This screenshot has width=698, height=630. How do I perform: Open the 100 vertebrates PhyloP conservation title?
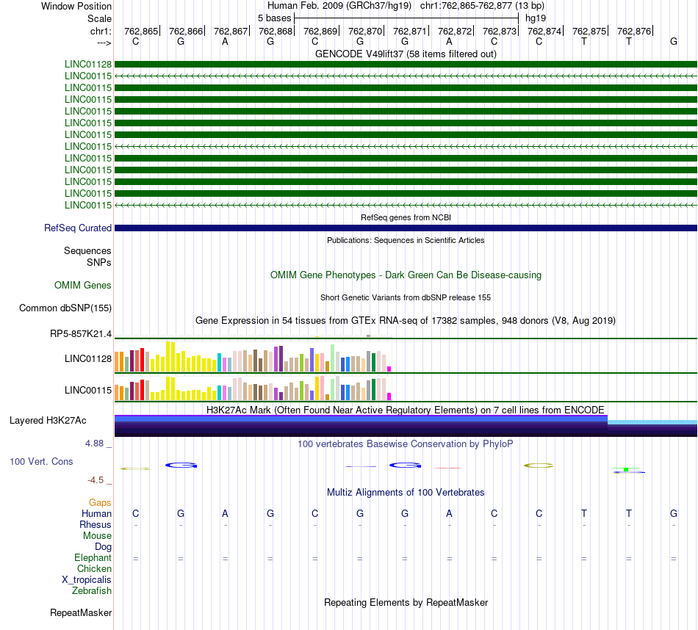click(x=406, y=443)
